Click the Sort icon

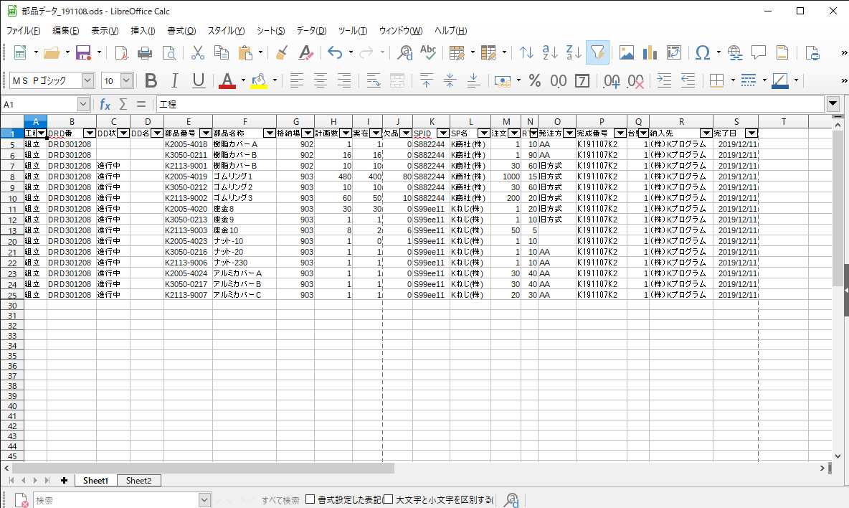tap(526, 52)
